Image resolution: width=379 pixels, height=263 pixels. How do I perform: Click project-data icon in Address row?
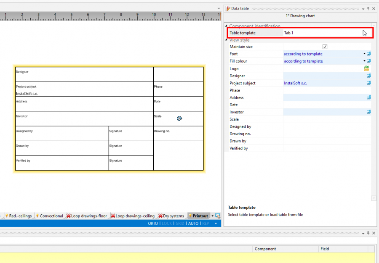[x=369, y=97]
